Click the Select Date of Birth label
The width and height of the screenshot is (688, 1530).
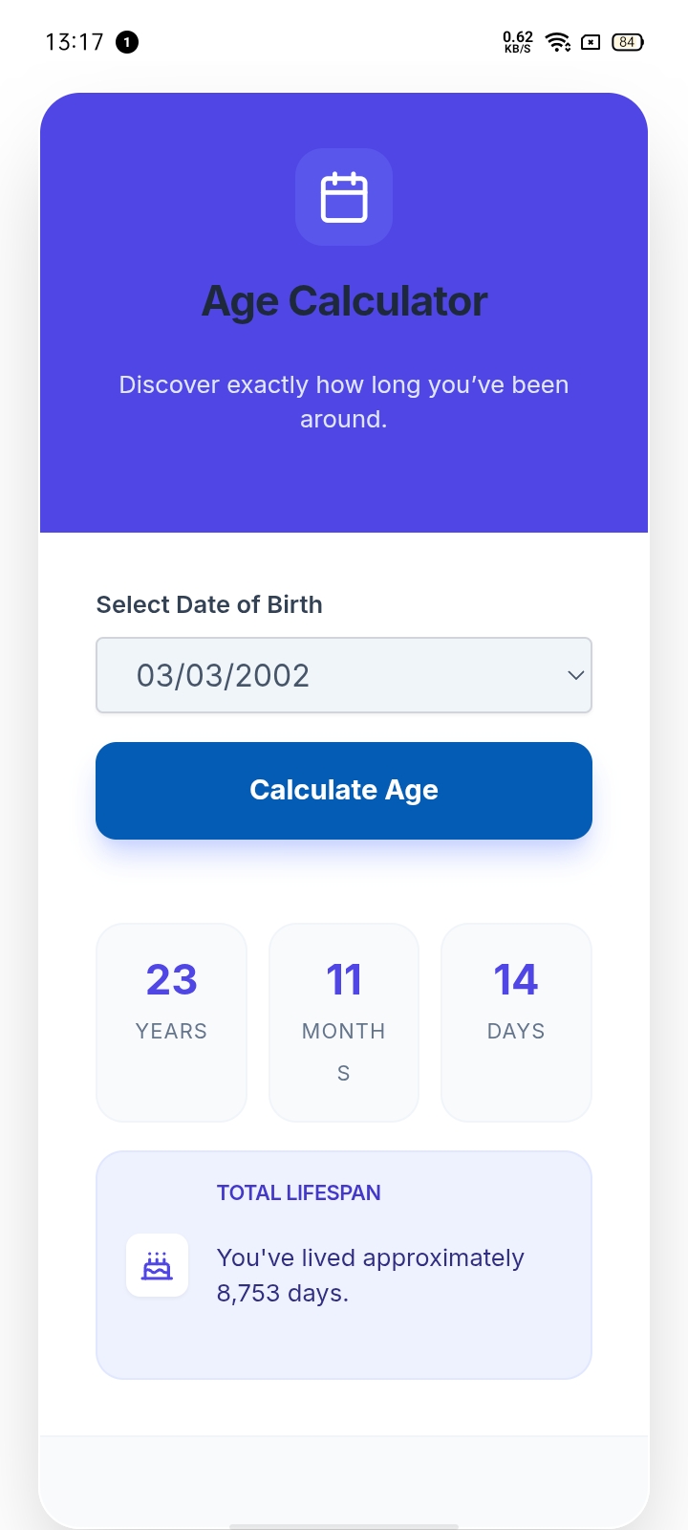[x=208, y=604]
